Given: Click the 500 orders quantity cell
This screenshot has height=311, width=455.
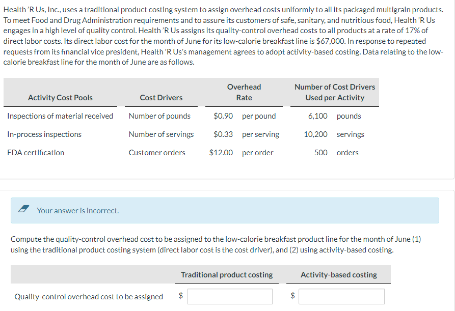Looking at the screenshot, I should pos(336,153).
